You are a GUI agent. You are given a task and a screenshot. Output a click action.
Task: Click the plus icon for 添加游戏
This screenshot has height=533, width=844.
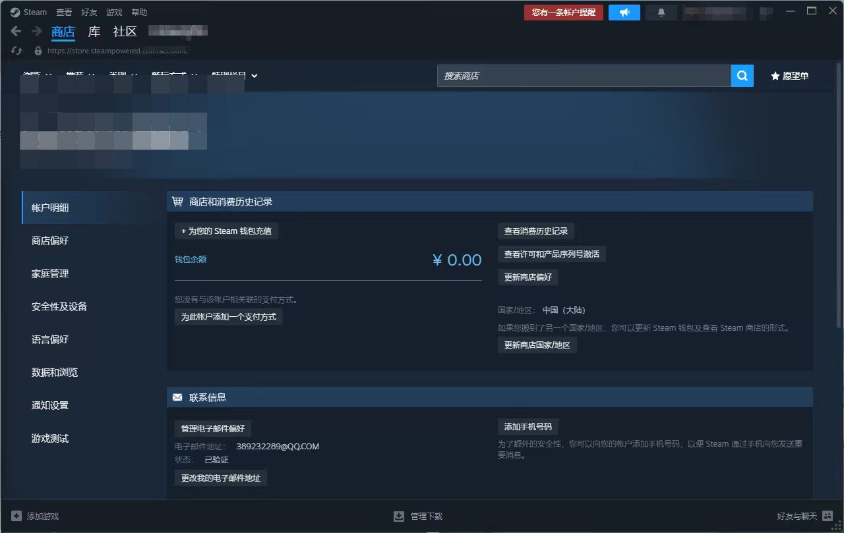[16, 516]
